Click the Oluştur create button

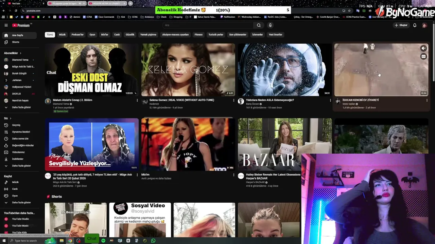401,25
